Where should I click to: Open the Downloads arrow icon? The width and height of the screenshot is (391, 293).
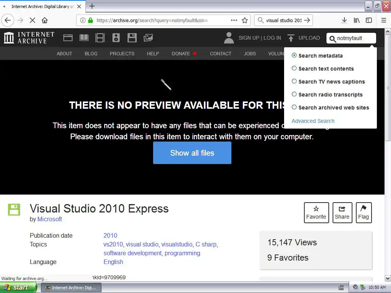[344, 20]
